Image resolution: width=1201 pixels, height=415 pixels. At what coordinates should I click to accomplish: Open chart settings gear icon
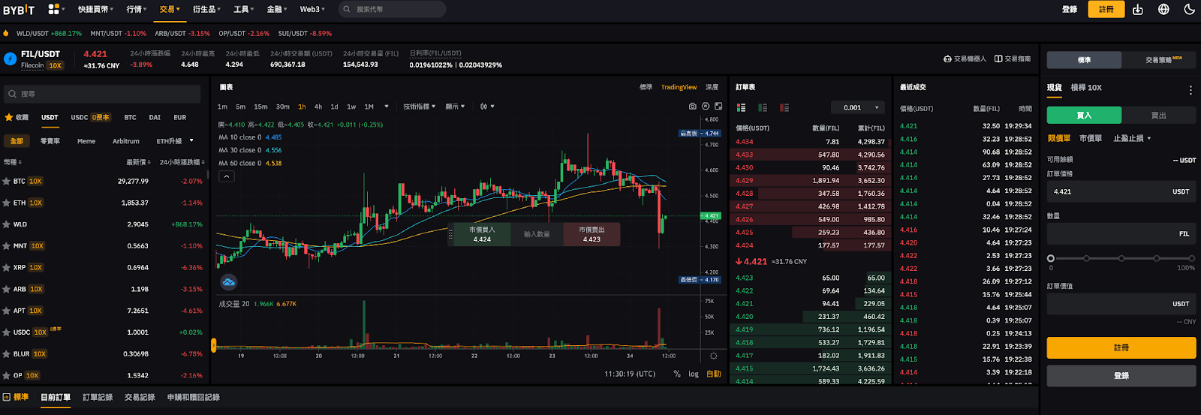pyautogui.click(x=706, y=107)
